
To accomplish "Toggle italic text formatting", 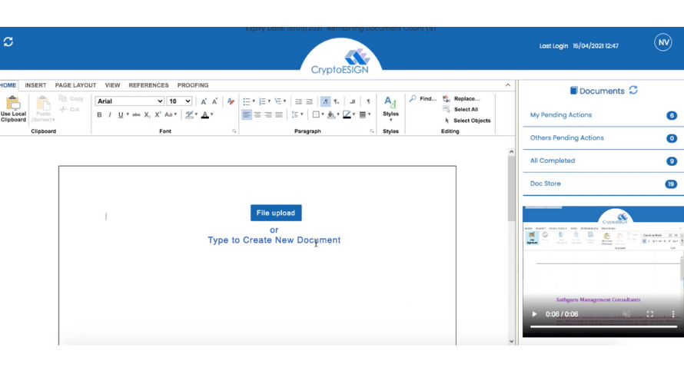I will click(x=109, y=115).
